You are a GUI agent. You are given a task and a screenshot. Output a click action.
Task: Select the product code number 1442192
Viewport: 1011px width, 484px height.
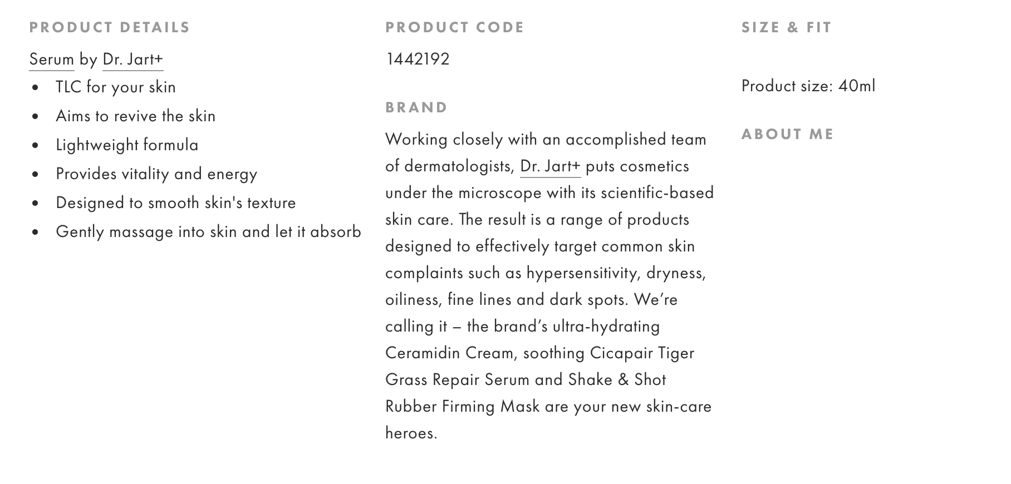(417, 59)
